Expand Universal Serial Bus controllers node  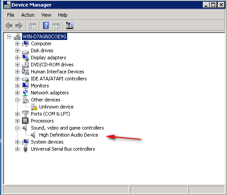pyautogui.click(x=17, y=149)
